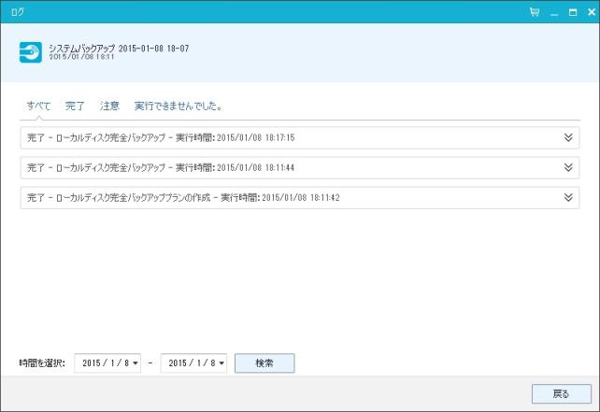The width and height of the screenshot is (600, 412).
Task: Click the 戻る back button
Action: point(562,393)
